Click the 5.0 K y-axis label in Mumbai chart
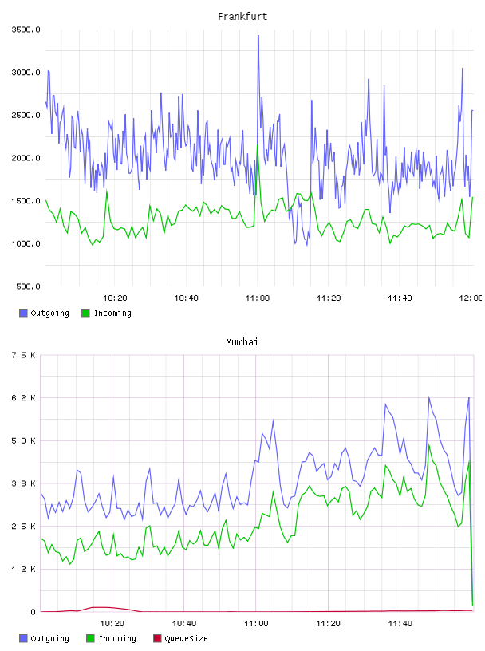 pyautogui.click(x=24, y=440)
